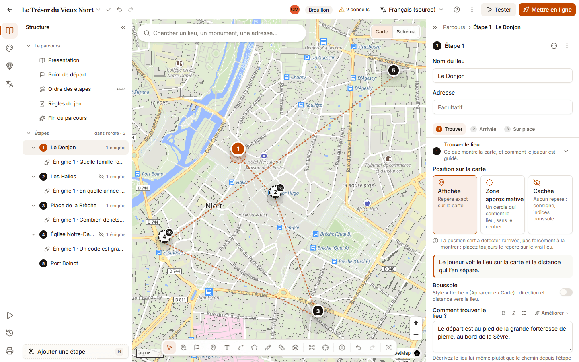Click the fit-to-screen expand arrows icon
The height and width of the screenshot is (362, 579).
pyautogui.click(x=312, y=348)
